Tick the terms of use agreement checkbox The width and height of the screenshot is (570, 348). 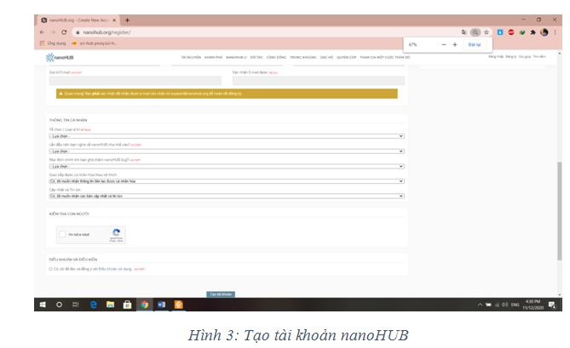50,268
